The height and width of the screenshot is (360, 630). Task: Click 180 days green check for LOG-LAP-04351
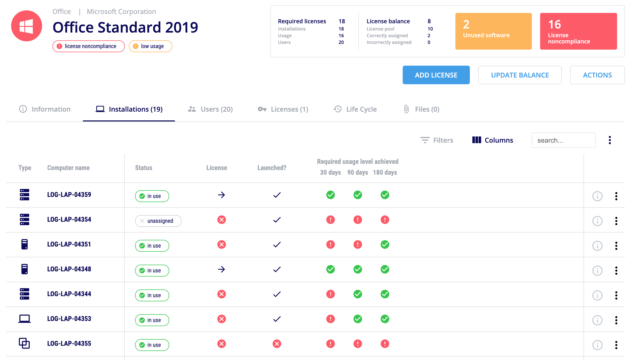point(385,244)
